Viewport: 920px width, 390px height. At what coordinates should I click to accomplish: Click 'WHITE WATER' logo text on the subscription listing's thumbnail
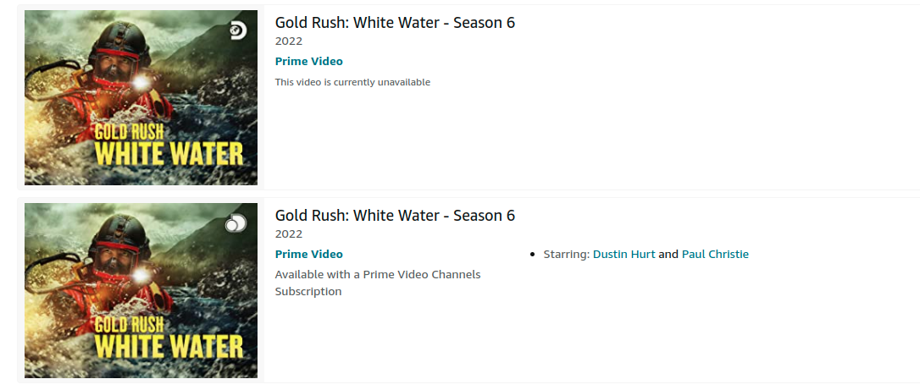click(x=169, y=347)
